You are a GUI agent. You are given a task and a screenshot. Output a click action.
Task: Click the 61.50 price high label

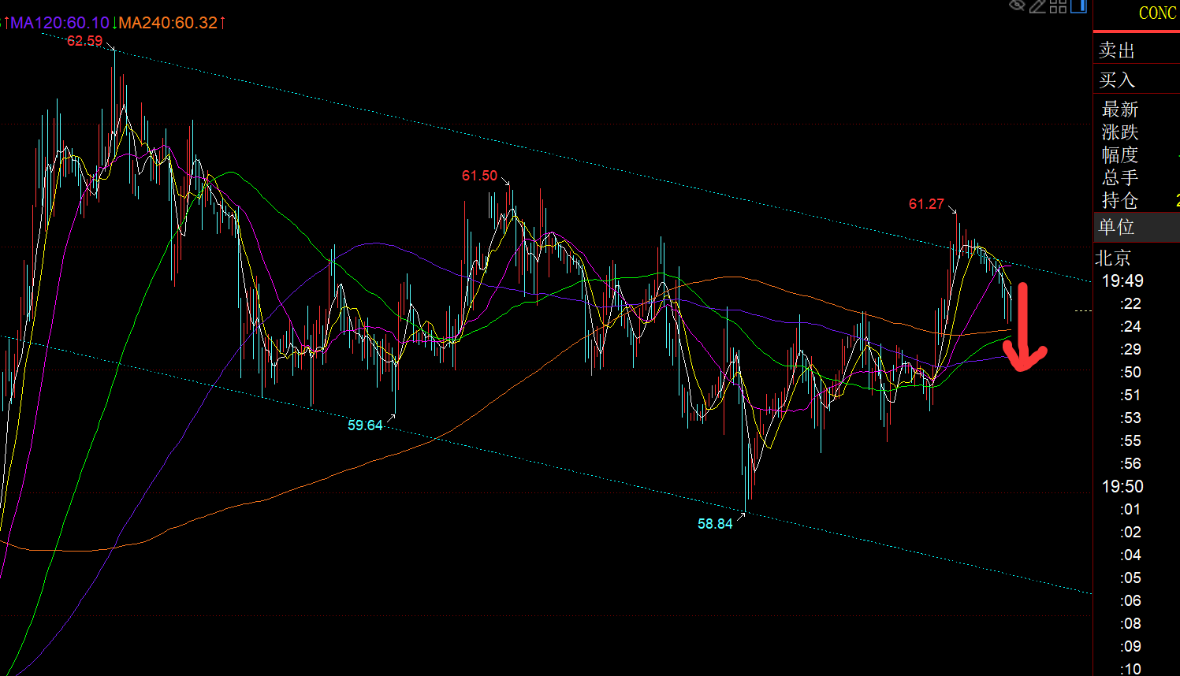pyautogui.click(x=479, y=176)
